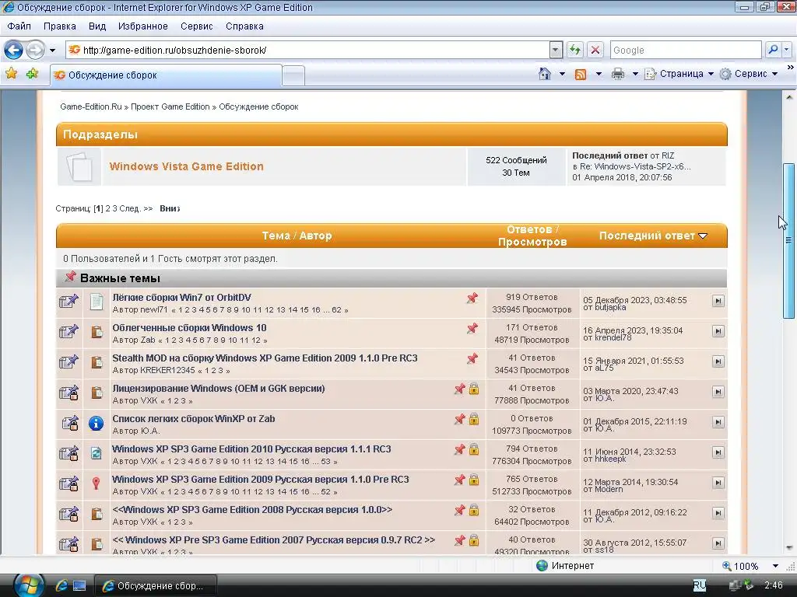Run search with the magnifier icon

tap(773, 50)
